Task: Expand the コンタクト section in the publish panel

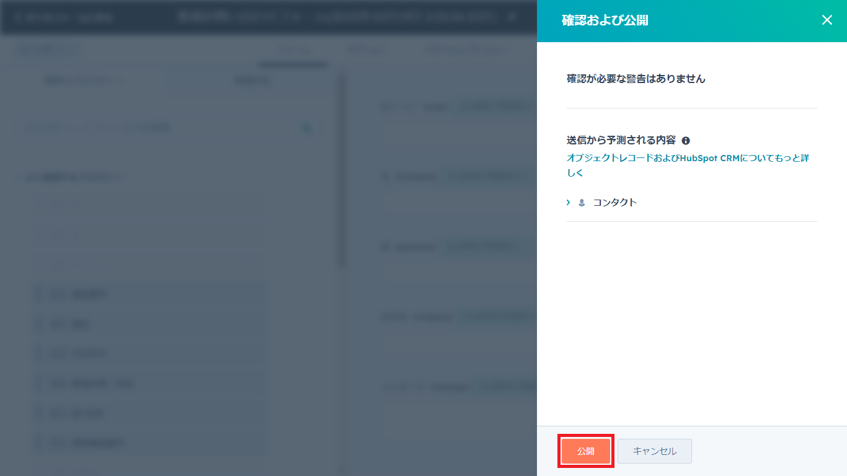Action: 567,201
